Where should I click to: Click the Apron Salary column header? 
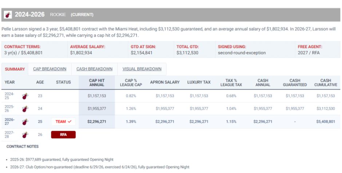[x=165, y=82]
